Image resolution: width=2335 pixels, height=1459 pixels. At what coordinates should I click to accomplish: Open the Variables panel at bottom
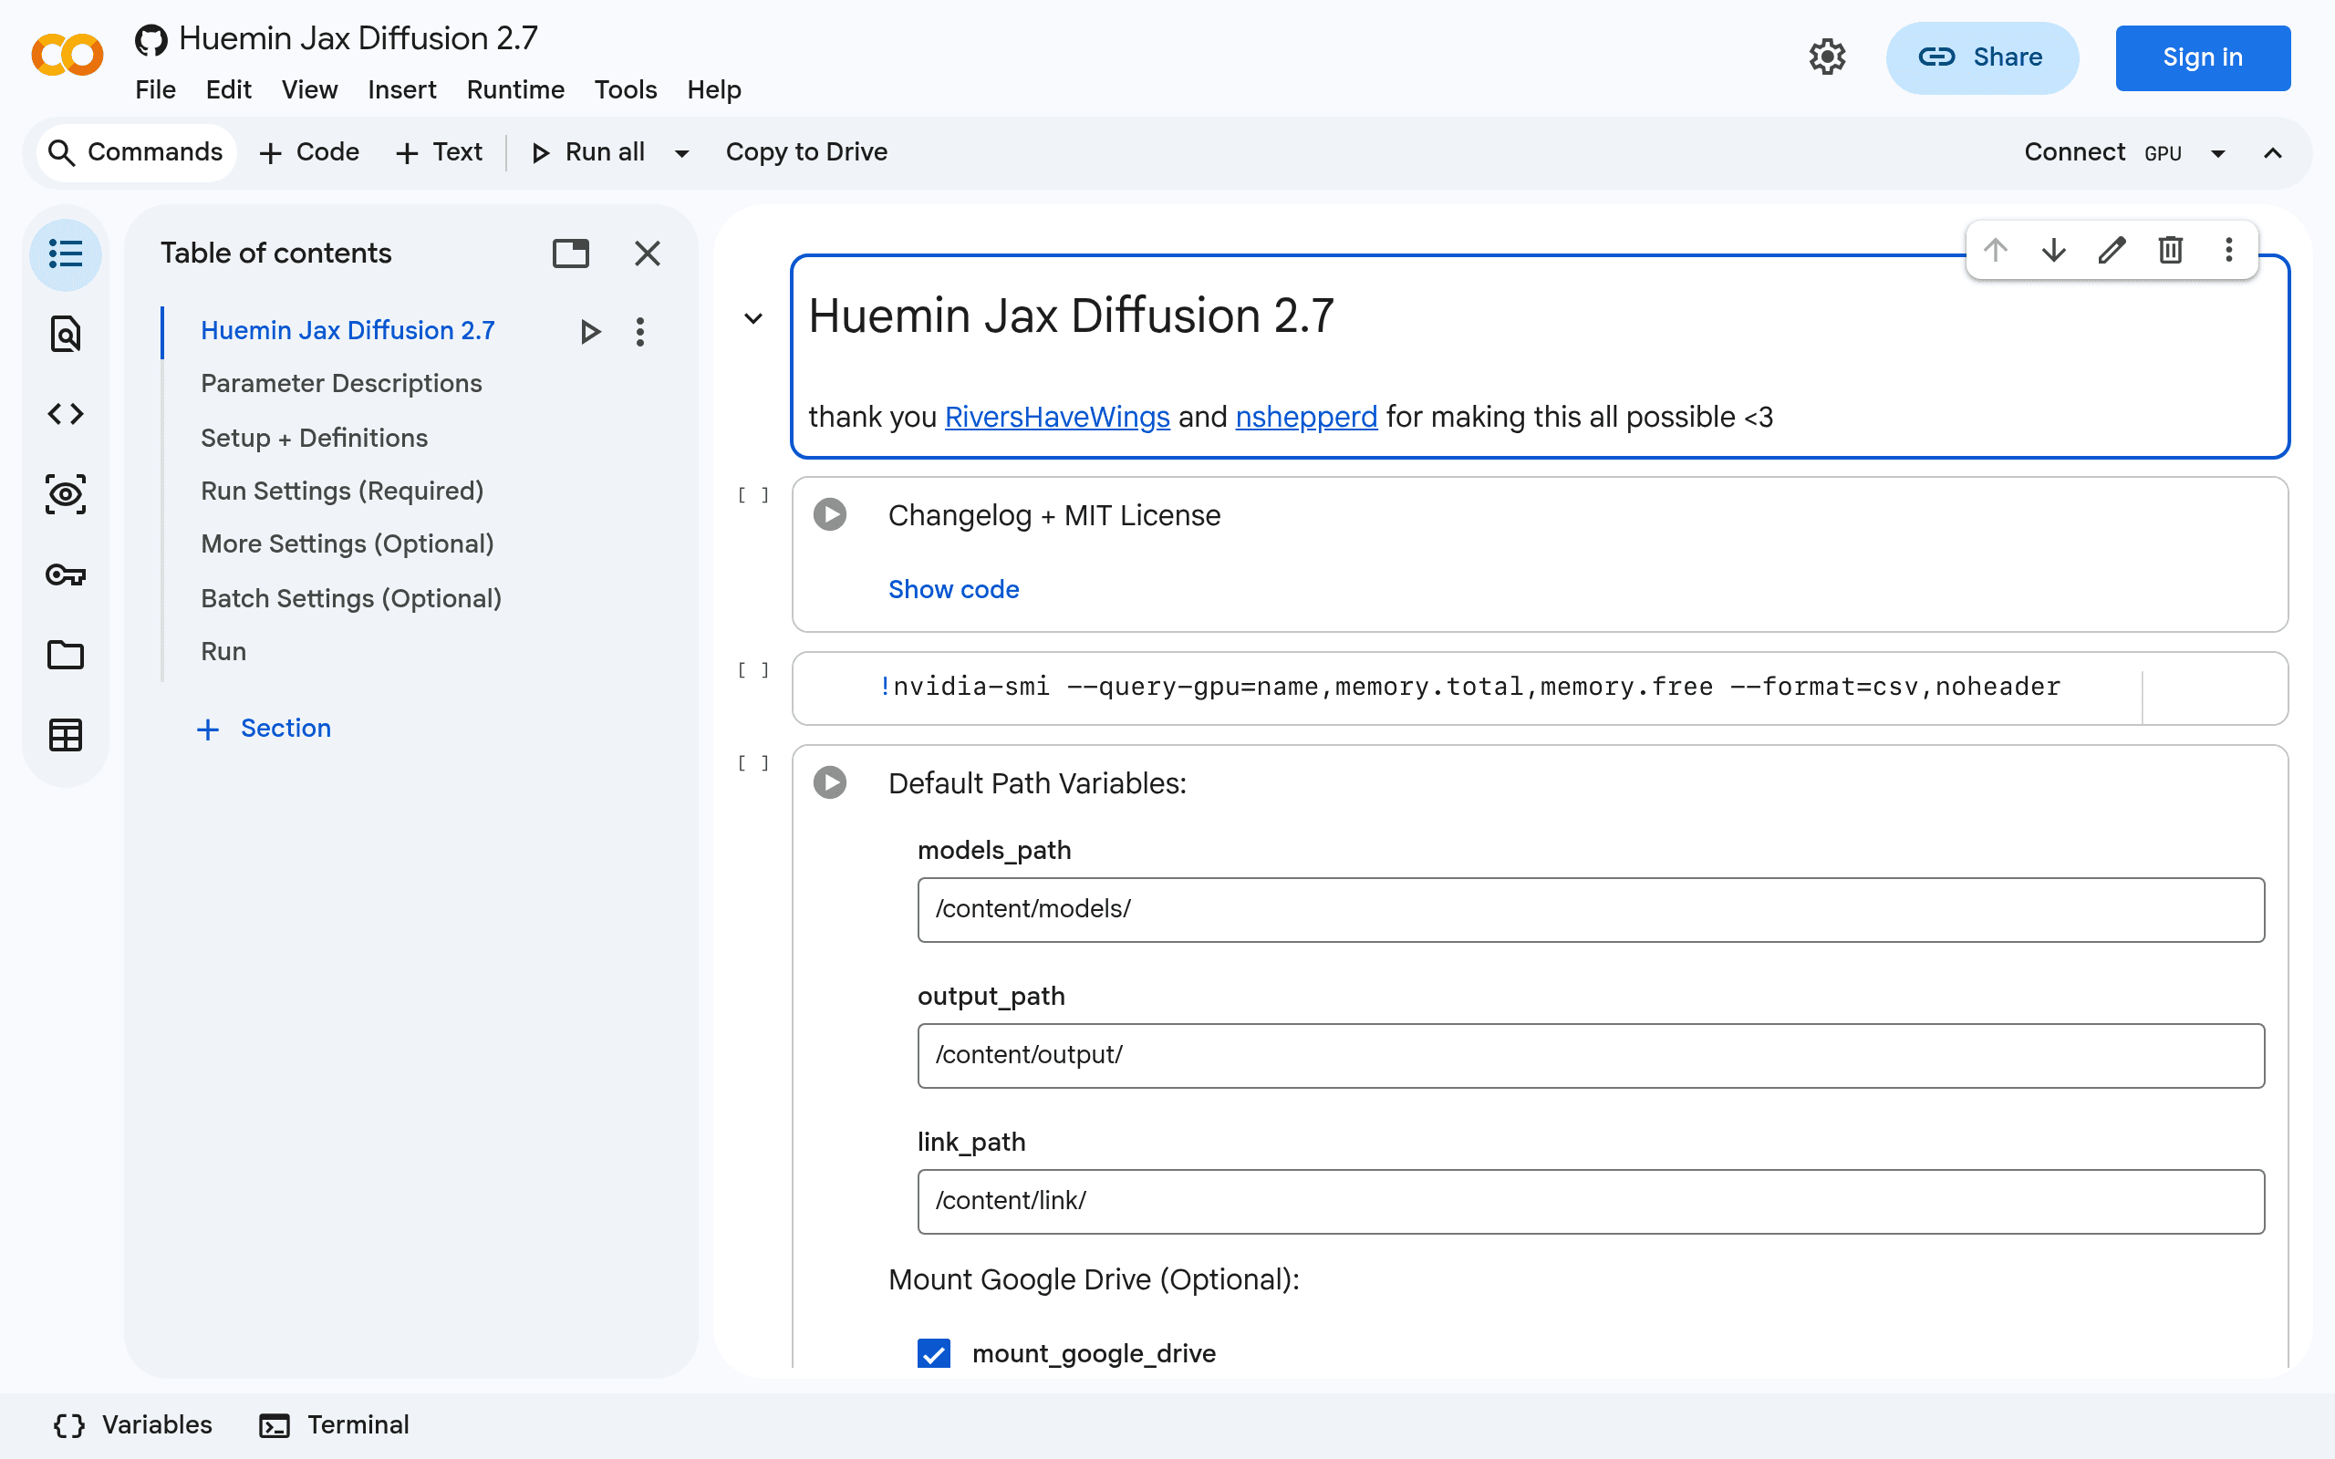[x=133, y=1424]
